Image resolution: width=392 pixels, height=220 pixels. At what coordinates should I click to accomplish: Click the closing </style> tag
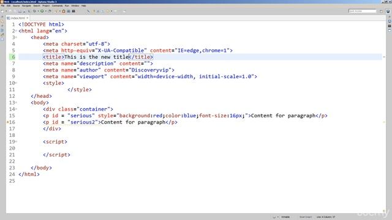80,90
